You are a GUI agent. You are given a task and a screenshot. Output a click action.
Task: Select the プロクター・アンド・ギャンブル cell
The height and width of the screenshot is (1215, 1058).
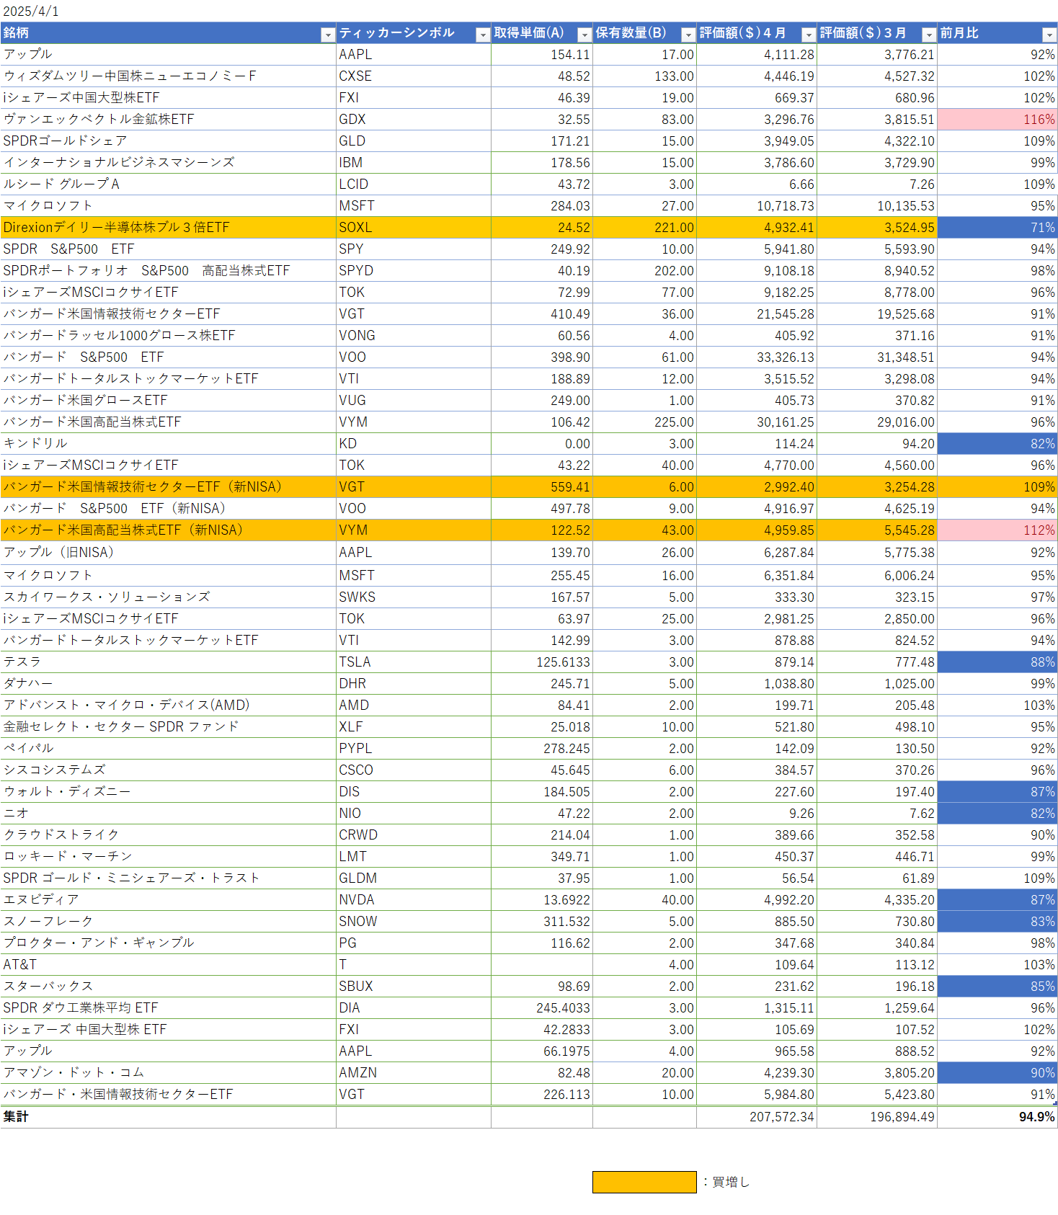pos(168,943)
